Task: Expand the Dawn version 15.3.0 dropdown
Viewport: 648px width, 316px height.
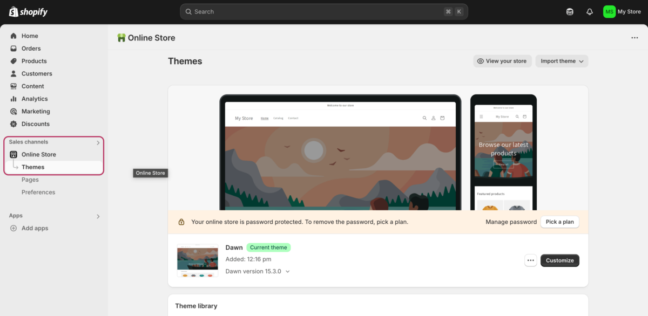Action: coord(258,271)
